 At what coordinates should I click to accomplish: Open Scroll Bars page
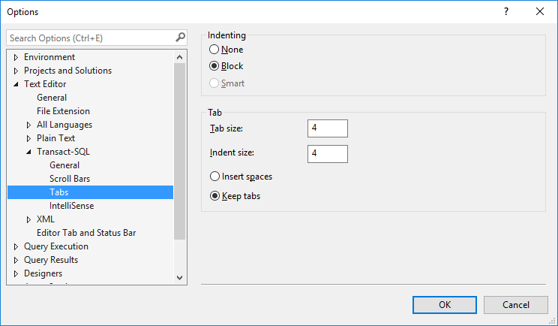coord(70,179)
